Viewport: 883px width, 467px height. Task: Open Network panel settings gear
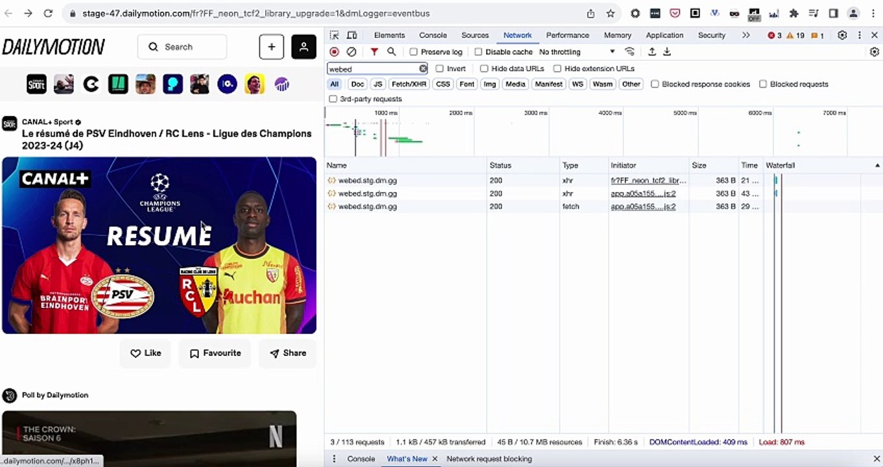[875, 52]
